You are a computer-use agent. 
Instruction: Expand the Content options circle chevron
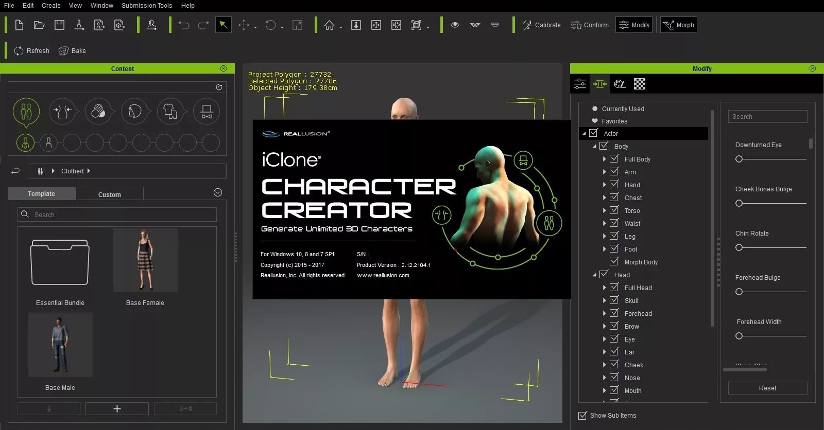coord(218,192)
